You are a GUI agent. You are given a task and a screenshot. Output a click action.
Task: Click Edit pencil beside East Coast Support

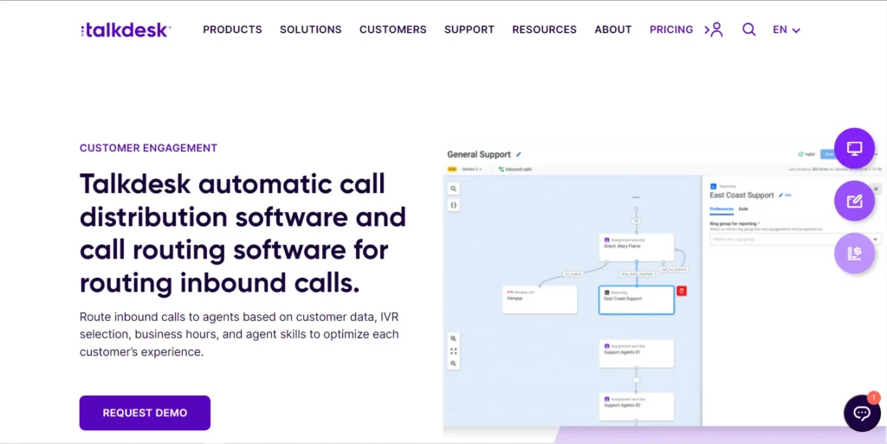point(785,195)
